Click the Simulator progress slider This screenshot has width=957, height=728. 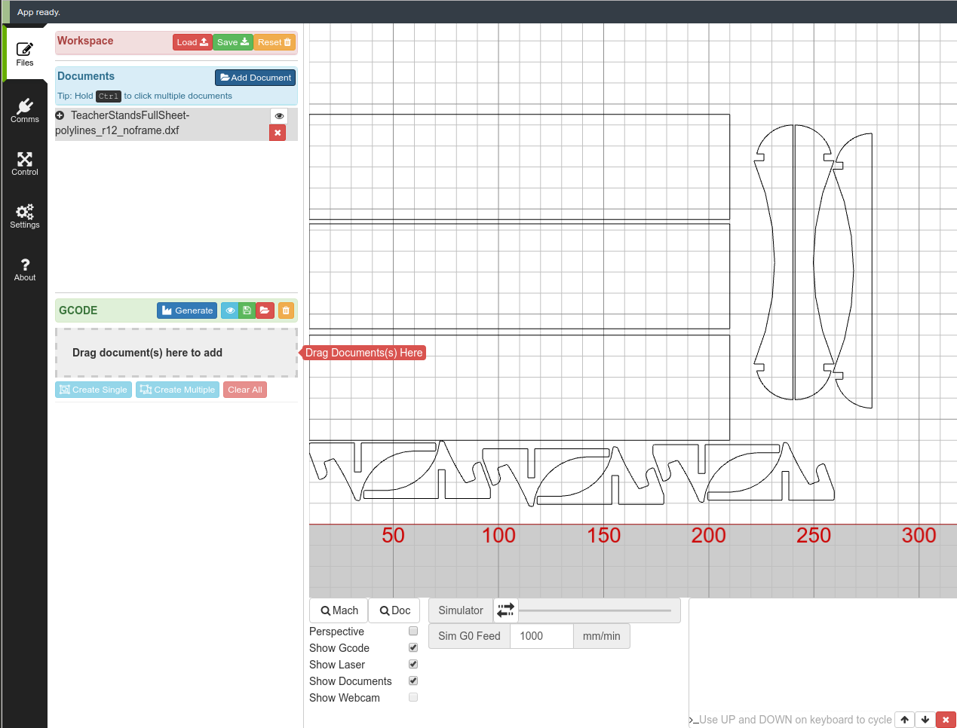(595, 610)
